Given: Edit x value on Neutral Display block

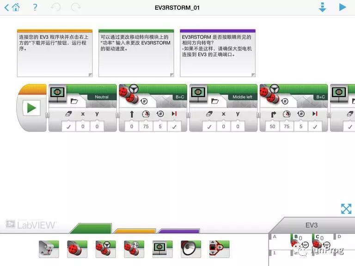Looking at the screenshot, I should (83, 127).
